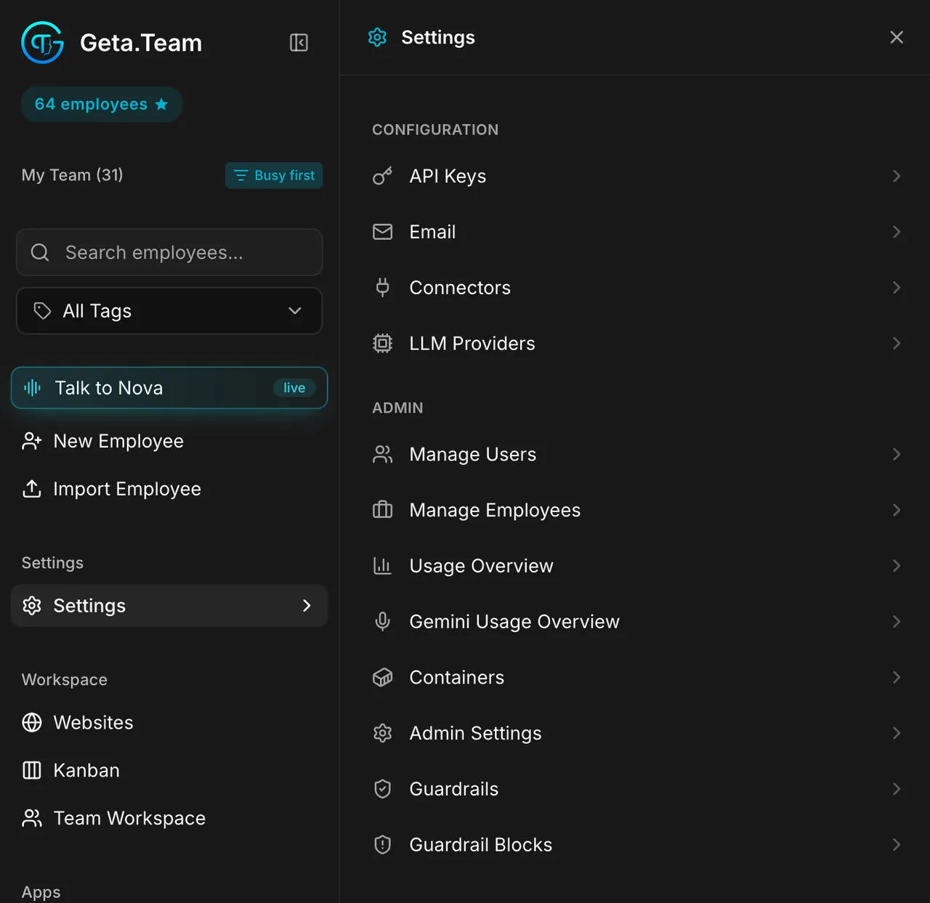
Task: Click the bar chart icon for Usage Overview
Action: coord(382,566)
